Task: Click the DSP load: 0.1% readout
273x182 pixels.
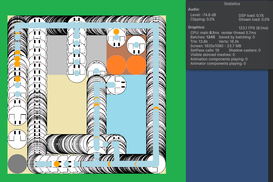Action: [x=251, y=15]
